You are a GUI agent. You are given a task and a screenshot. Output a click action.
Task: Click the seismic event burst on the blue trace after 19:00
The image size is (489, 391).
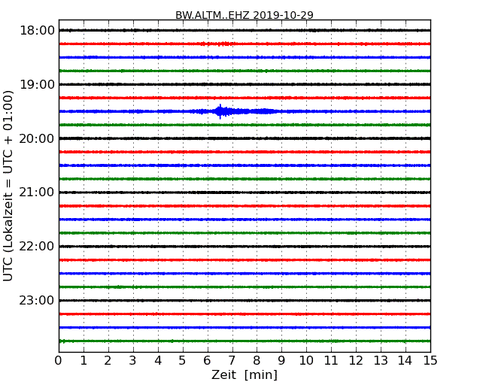click(x=232, y=111)
